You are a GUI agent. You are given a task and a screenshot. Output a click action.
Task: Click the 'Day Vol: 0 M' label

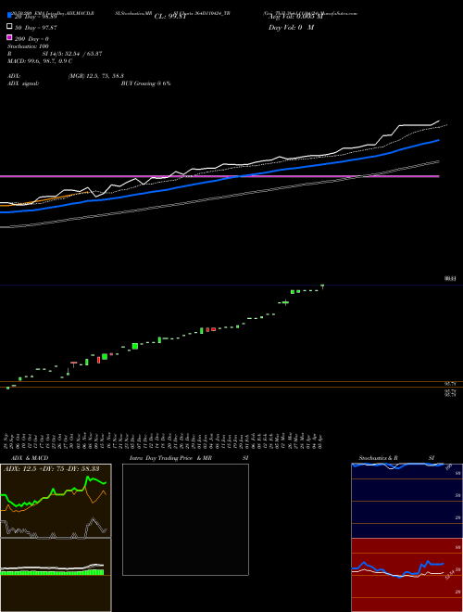point(291,28)
